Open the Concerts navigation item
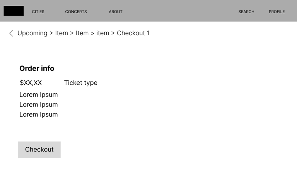The height and width of the screenshot is (193, 297). 76,12
